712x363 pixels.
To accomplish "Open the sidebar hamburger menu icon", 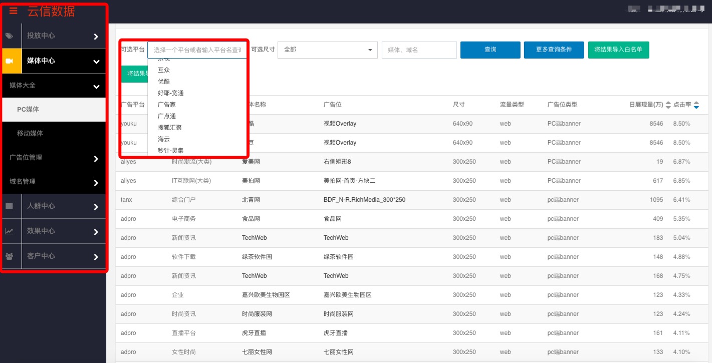I will click(x=12, y=10).
